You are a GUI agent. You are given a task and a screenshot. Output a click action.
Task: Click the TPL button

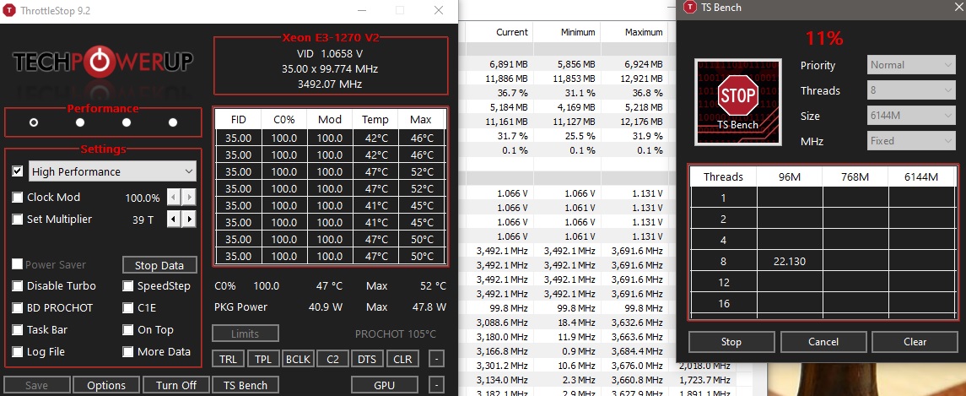click(264, 359)
